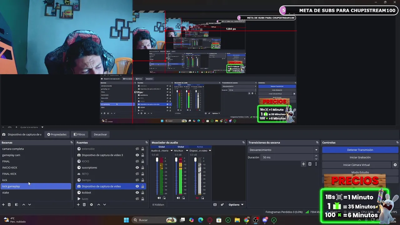Add a new scene with the plus icon
This screenshot has width=400, height=225.
[x=3, y=205]
